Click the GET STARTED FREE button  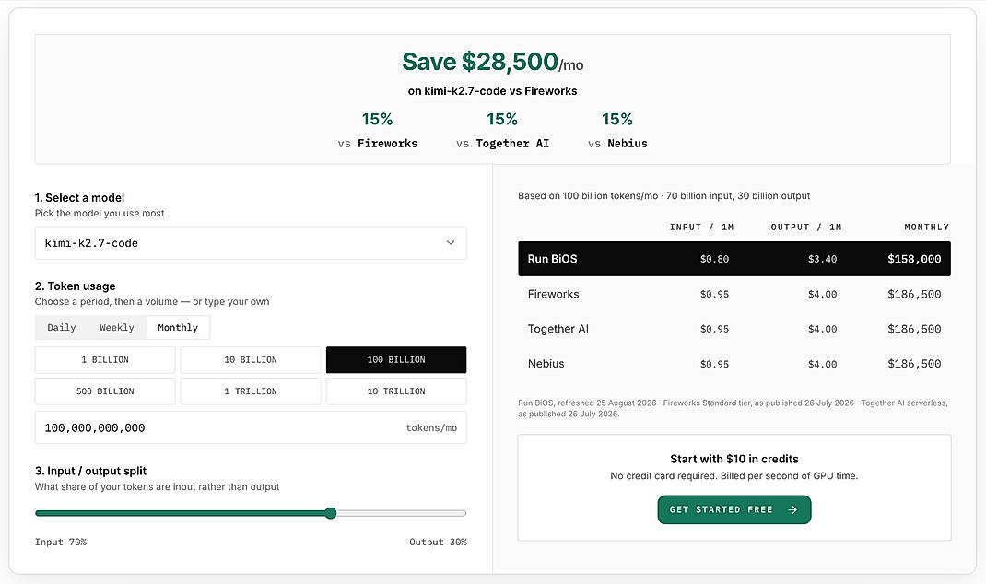[734, 509]
